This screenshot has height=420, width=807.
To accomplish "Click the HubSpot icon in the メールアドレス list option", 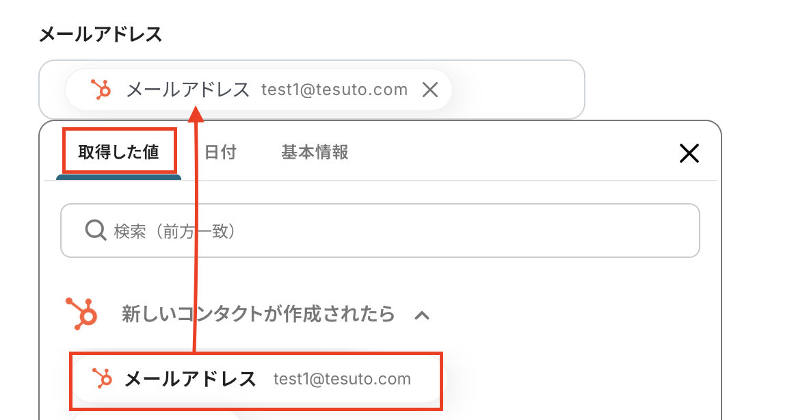I will click(x=103, y=378).
